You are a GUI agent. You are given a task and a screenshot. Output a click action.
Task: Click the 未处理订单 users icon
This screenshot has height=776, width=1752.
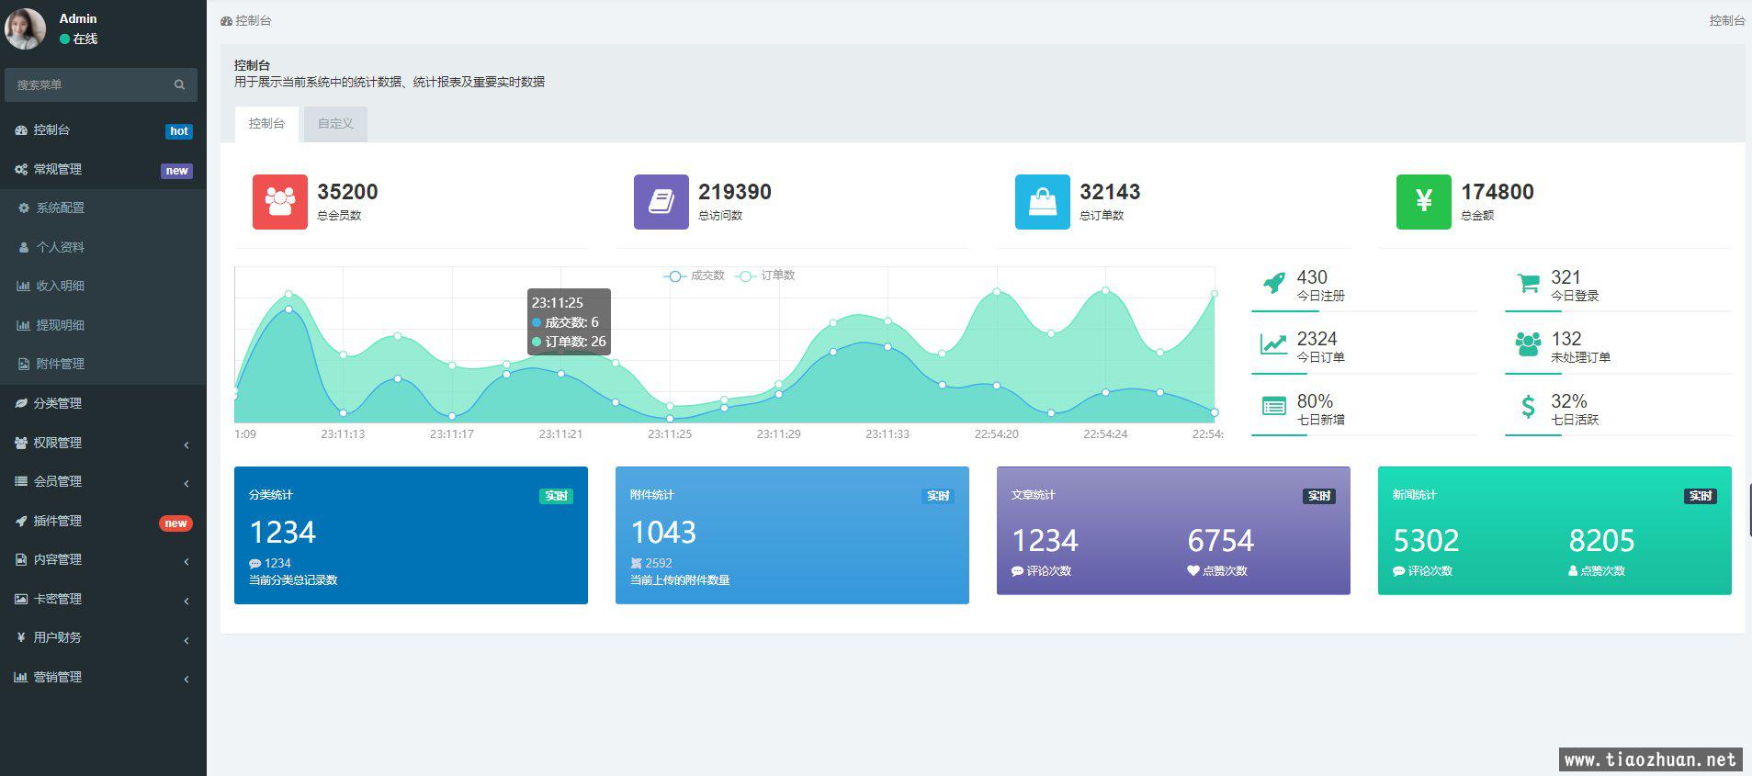point(1528,344)
